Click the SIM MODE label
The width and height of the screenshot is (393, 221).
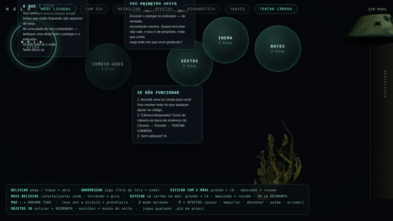coord(377,9)
